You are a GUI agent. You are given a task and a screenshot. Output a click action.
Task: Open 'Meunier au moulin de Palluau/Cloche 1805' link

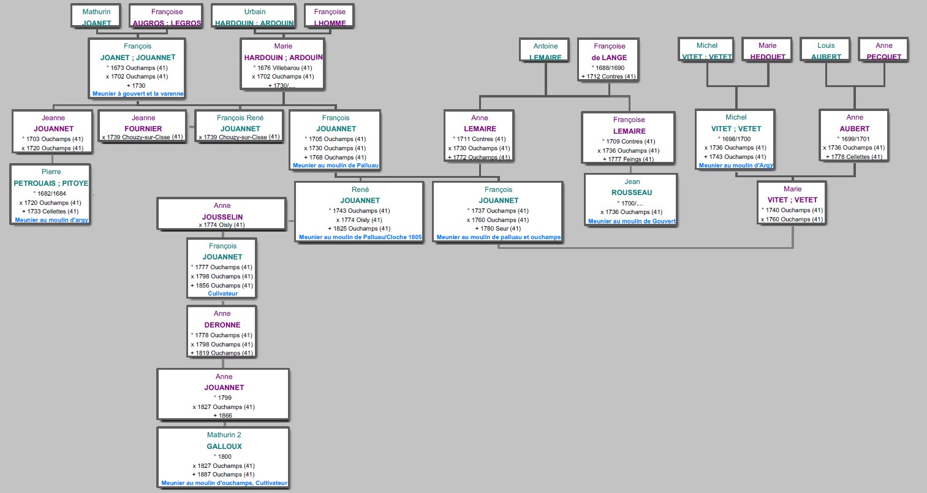click(x=360, y=237)
